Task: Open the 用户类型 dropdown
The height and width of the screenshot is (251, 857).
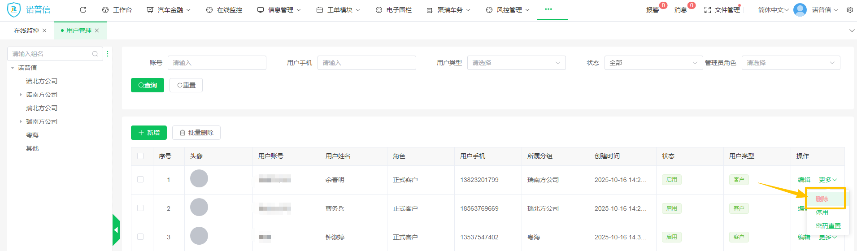Action: click(x=516, y=63)
